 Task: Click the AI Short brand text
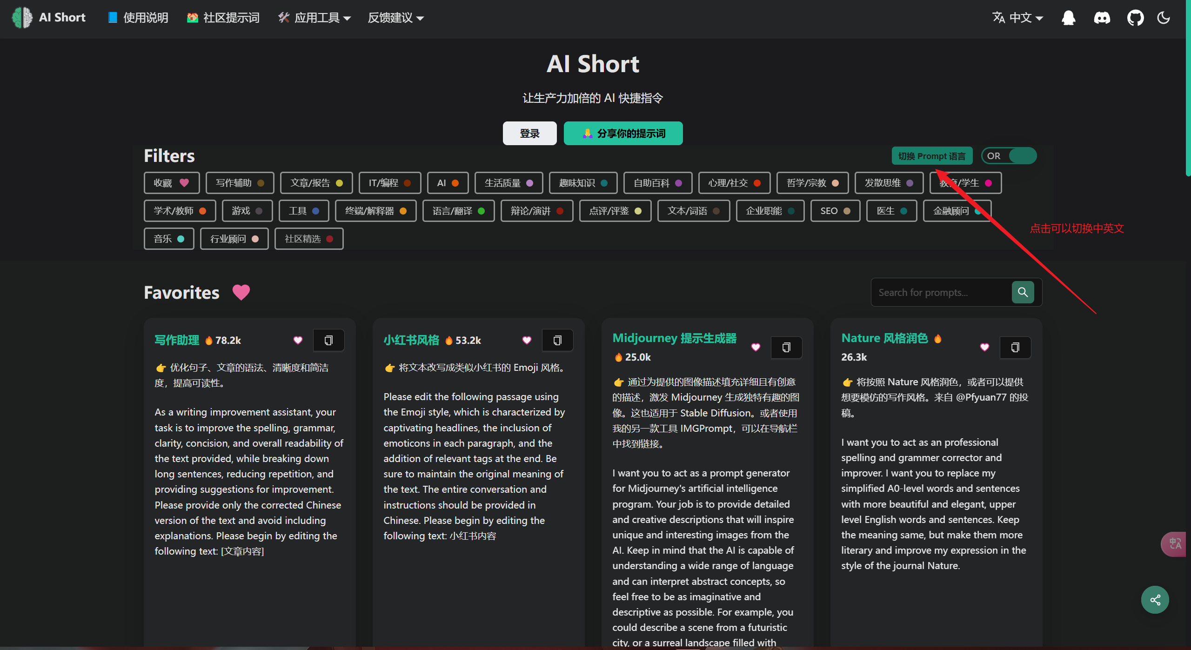pyautogui.click(x=62, y=18)
